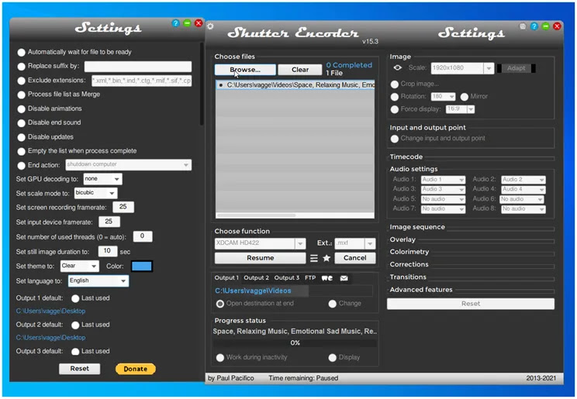Screen dimensions: 577x399
Task: Enable Work during inactivity
Action: [220, 357]
